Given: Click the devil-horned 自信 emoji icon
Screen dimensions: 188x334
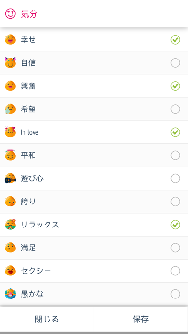Looking at the screenshot, I should (10, 62).
